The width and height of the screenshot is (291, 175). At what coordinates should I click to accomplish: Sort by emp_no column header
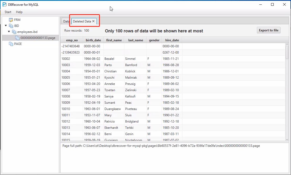[72, 40]
